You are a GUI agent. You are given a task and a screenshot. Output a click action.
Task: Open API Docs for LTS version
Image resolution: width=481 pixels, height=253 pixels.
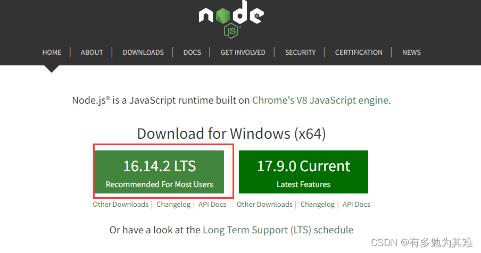click(x=212, y=204)
